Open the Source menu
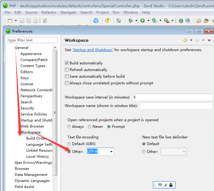214x191 pixels. pos(31,12)
